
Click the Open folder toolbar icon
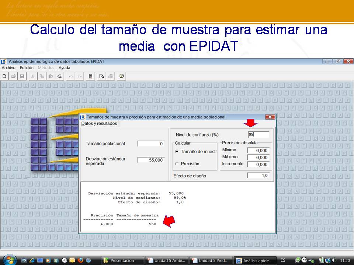[x=13, y=76]
